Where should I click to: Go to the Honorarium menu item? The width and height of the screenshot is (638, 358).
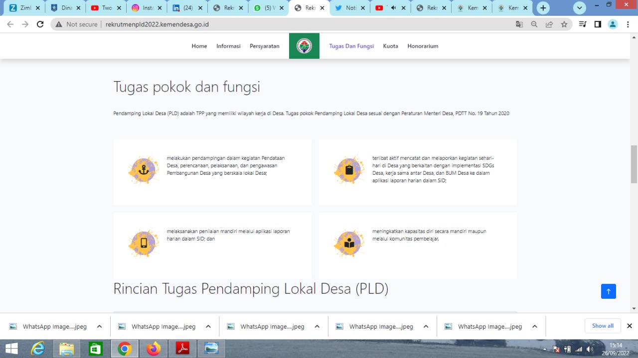423,46
